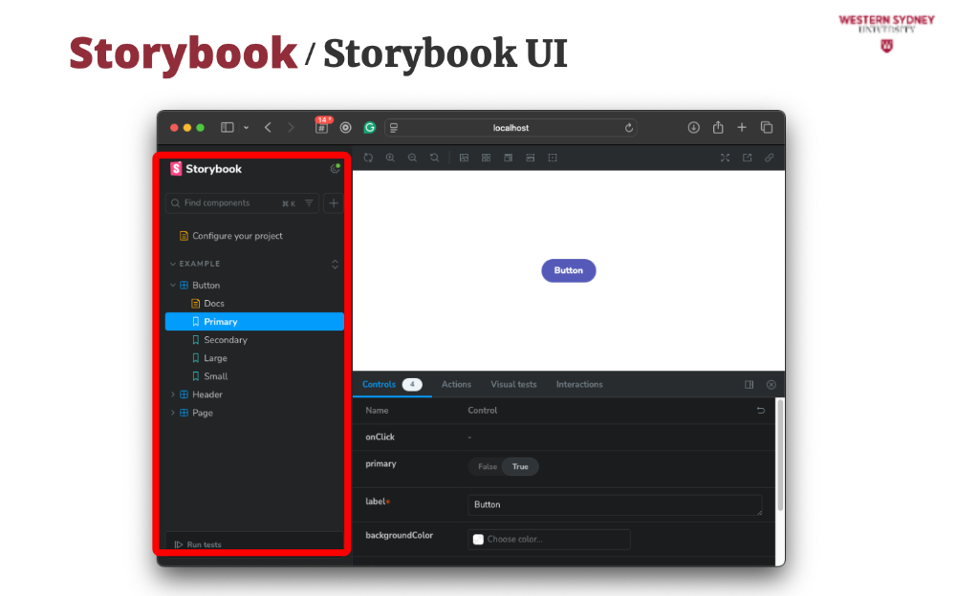
Task: Open the story in a new tab
Action: tap(747, 158)
